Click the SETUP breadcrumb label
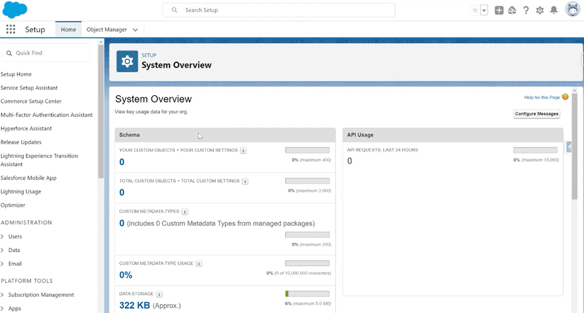This screenshot has width=584, height=313. (x=149, y=55)
